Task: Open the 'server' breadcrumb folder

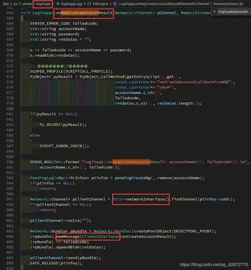Action: [27, 4]
